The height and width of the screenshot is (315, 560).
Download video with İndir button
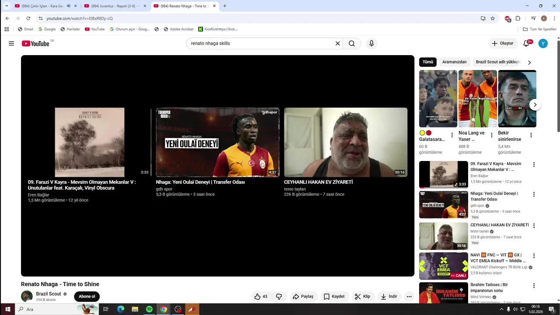388,296
